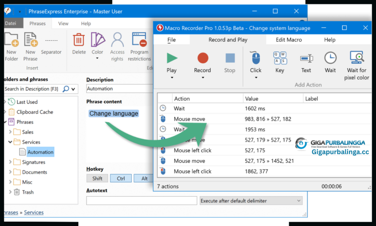Click the New Phrase icon

pos(30,40)
